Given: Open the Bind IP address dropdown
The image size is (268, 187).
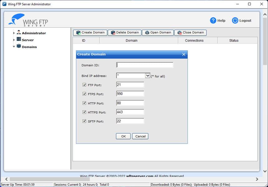Looking at the screenshot, I should click(x=147, y=76).
